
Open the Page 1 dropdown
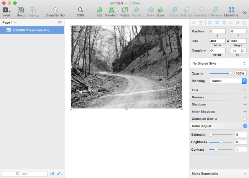pos(9,22)
